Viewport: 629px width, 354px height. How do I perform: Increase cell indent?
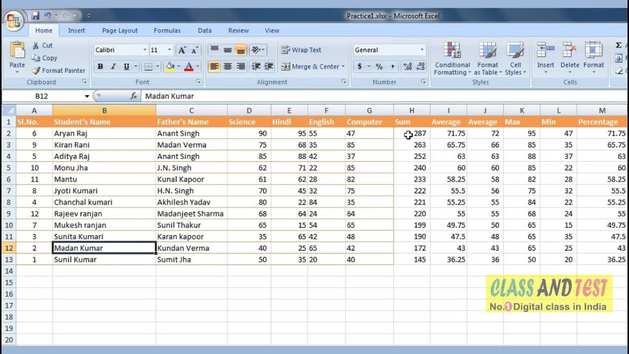(x=268, y=66)
